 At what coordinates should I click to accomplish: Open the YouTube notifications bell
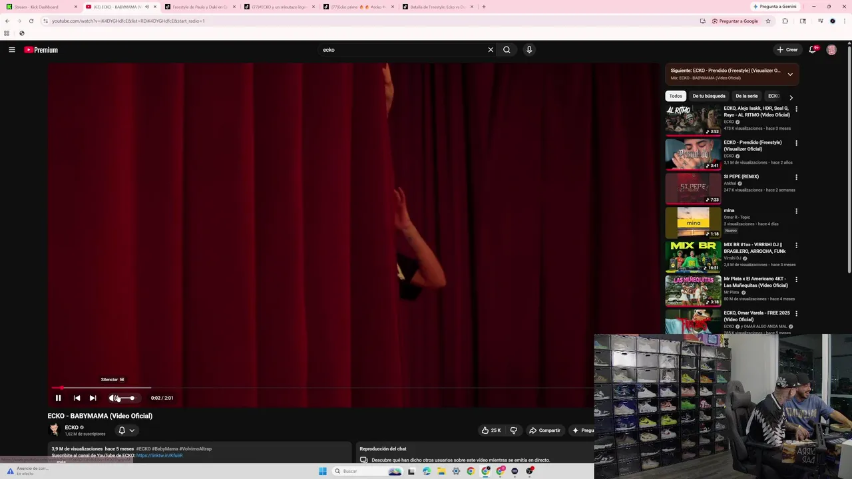[x=813, y=50]
